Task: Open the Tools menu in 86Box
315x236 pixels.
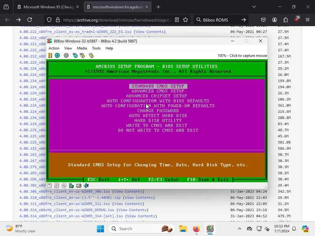Action: click(x=96, y=48)
